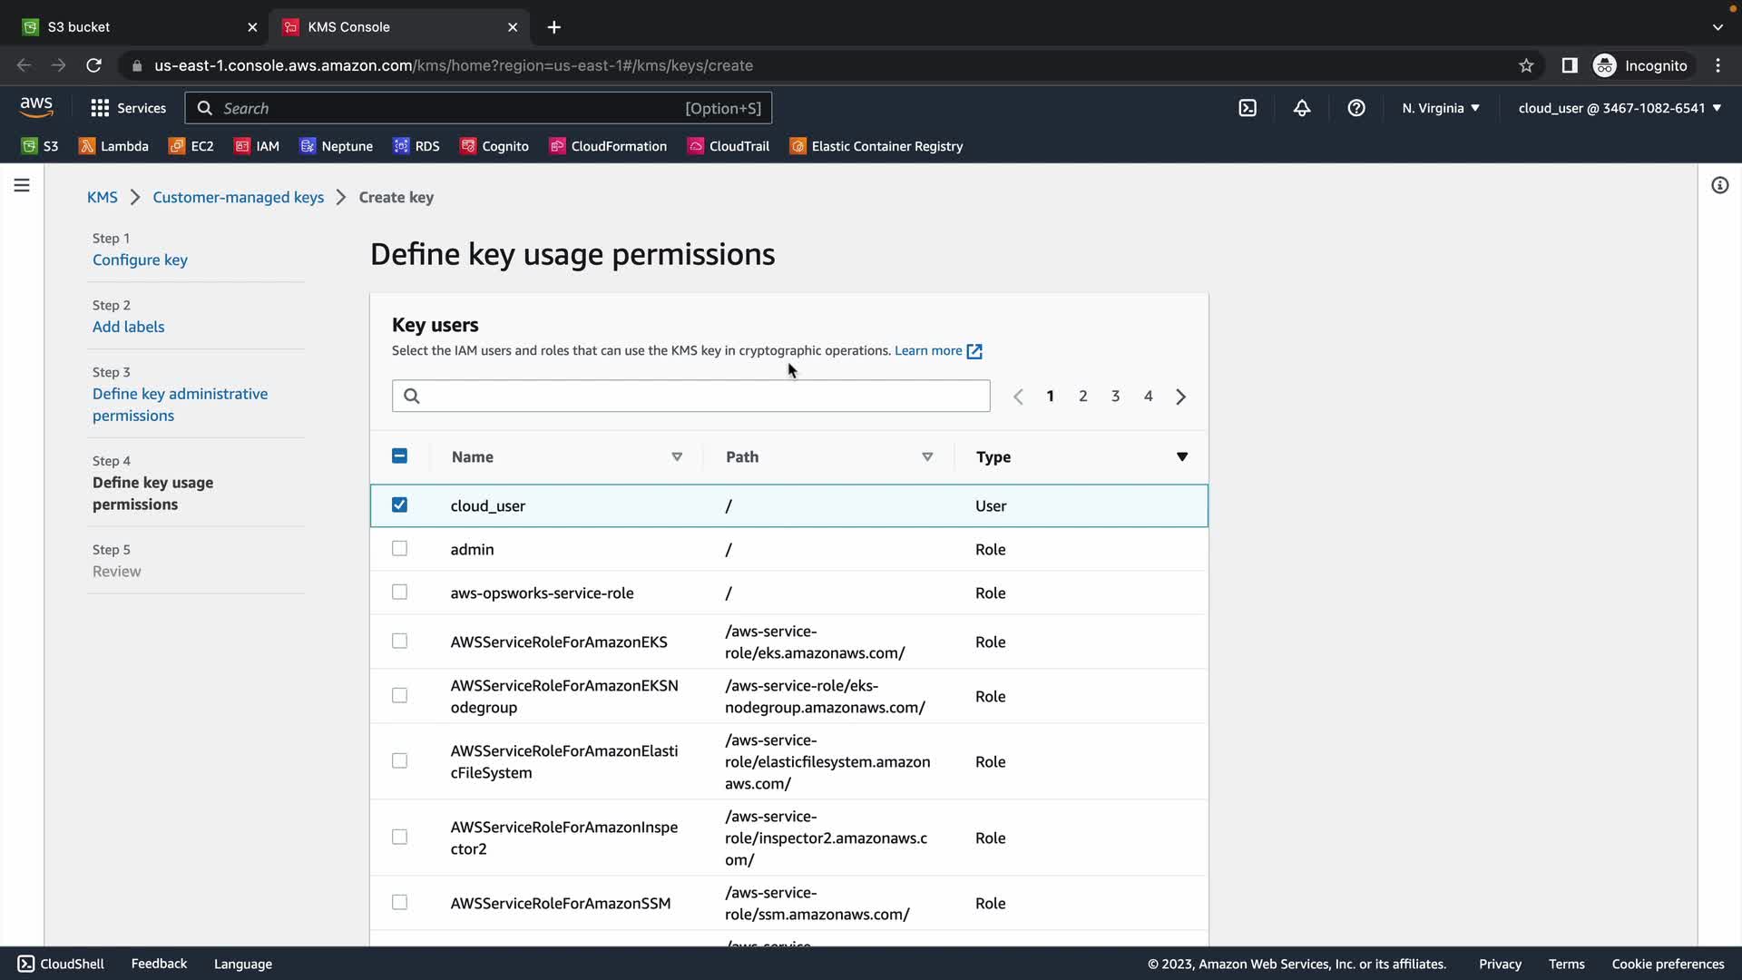Image resolution: width=1742 pixels, height=980 pixels.
Task: Open the Services grid menu
Action: (x=128, y=108)
